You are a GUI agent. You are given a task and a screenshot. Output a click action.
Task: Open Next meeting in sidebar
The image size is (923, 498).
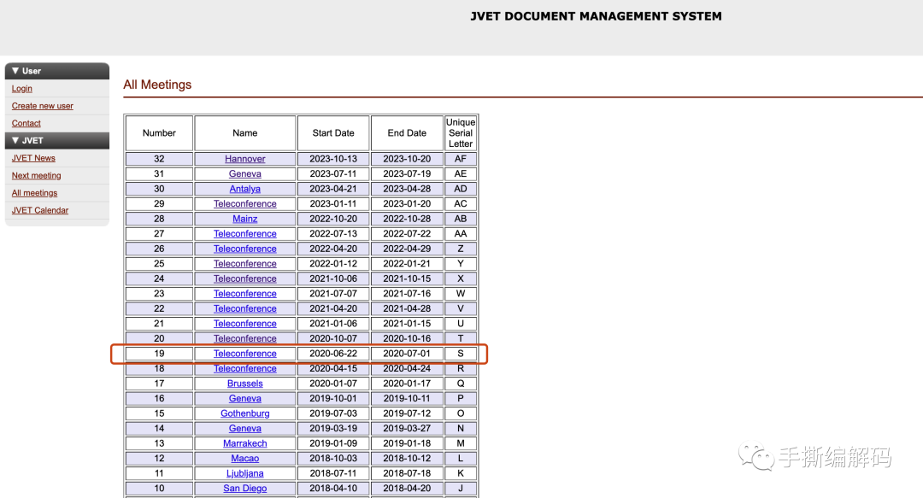pos(37,176)
